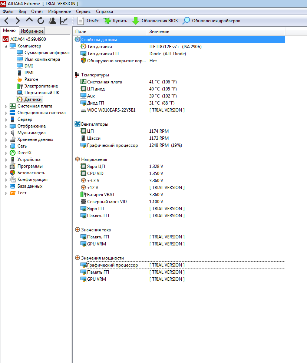The image size is (307, 363).
Task: Open the Избранное menu in the menu bar
Action: coord(59,11)
